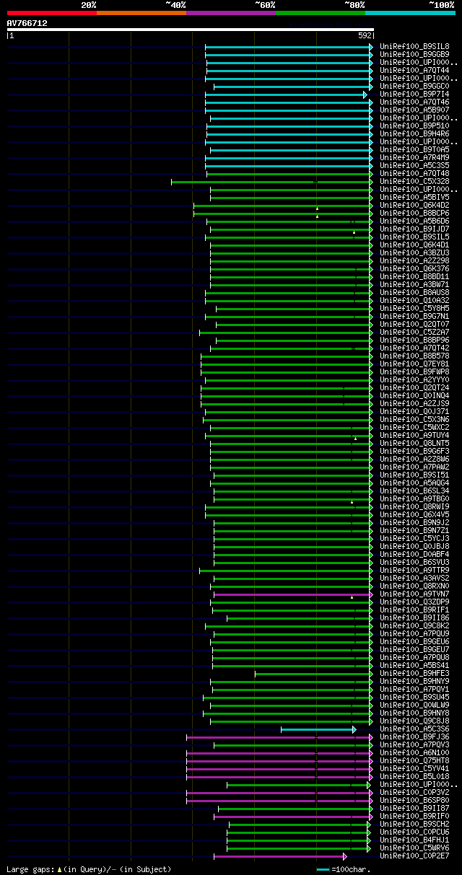Viewport: 462px width, 875px height.
Task: Click the UniRef100_Q10A32 hit label
Action: click(414, 301)
